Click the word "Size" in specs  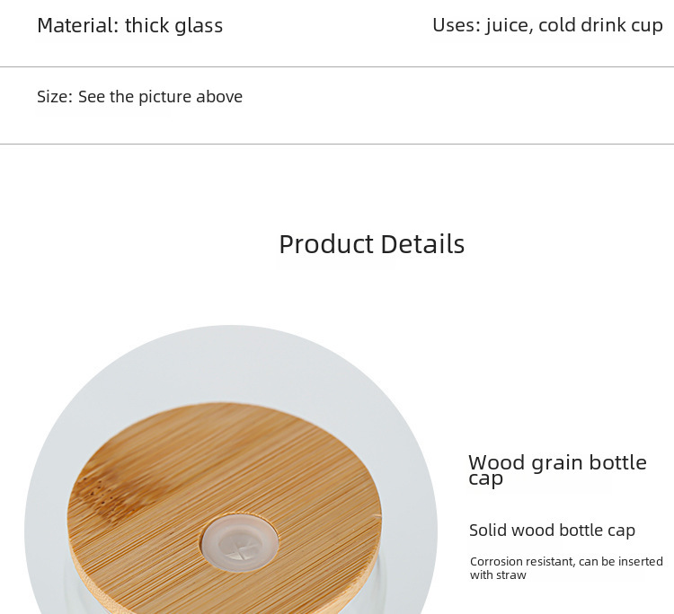[52, 97]
